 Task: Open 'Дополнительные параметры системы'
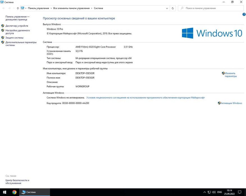click(21, 44)
